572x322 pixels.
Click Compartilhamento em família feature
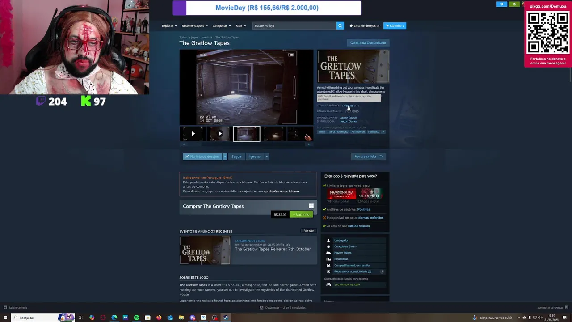click(355, 265)
